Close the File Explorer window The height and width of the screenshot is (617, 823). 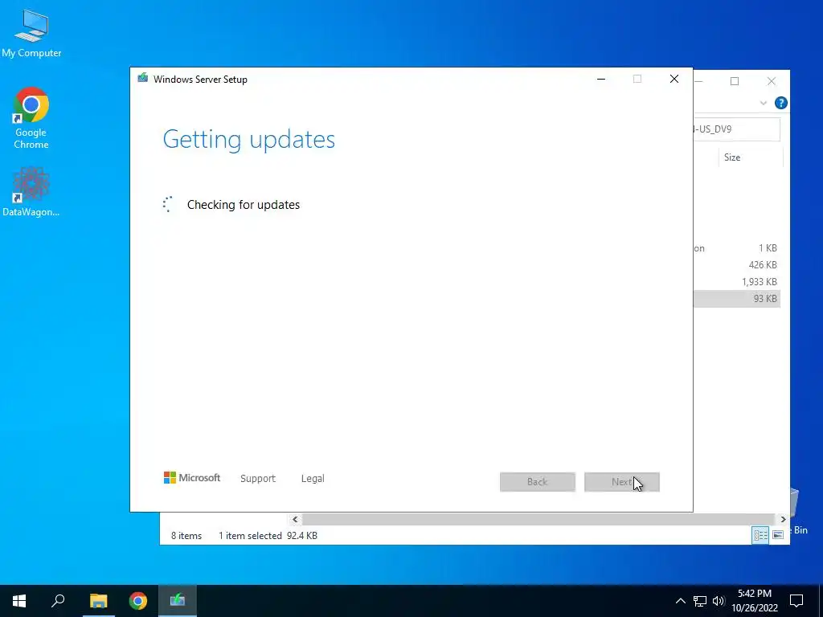coord(771,81)
